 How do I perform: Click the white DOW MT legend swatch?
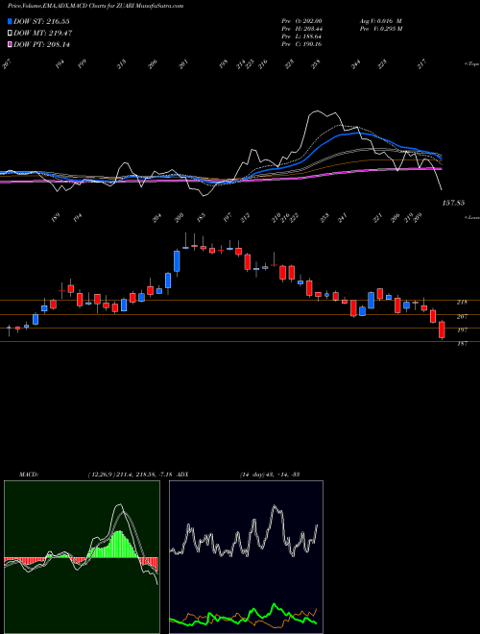tap(10, 33)
